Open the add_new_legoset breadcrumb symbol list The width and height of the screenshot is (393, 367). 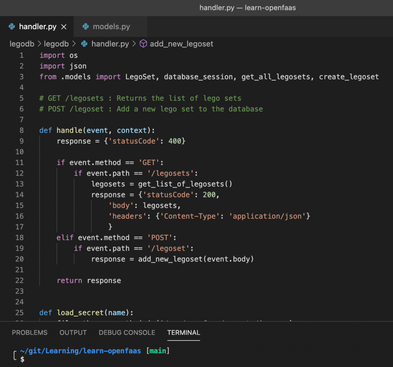pos(181,44)
